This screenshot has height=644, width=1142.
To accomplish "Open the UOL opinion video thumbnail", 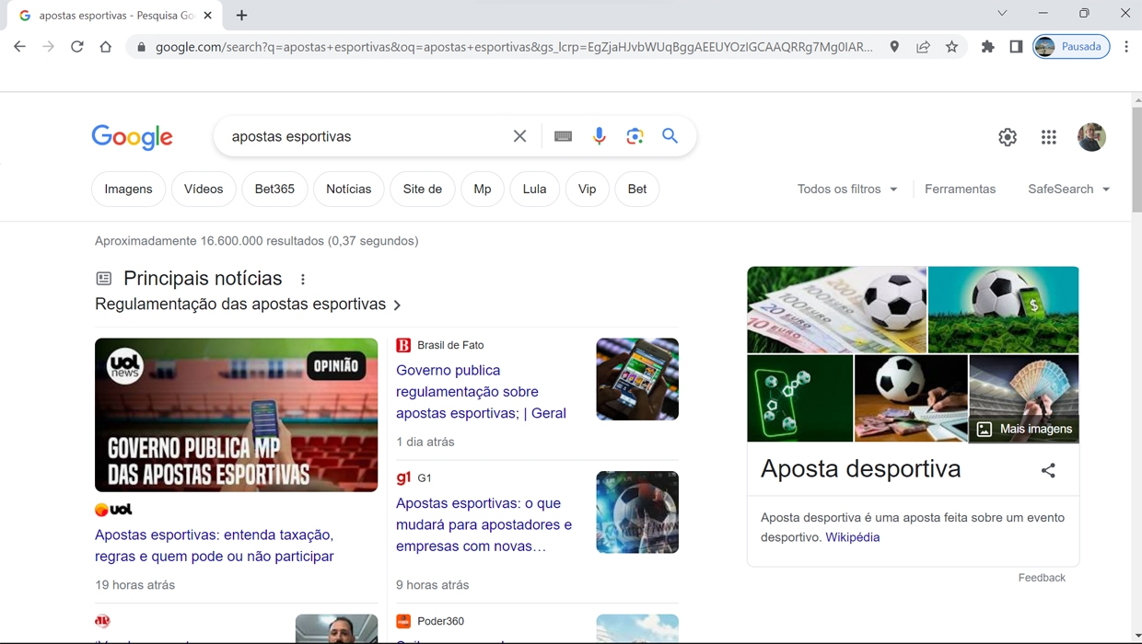I will (x=236, y=415).
